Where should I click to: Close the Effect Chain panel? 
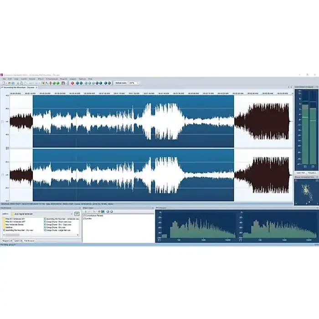click(x=153, y=208)
